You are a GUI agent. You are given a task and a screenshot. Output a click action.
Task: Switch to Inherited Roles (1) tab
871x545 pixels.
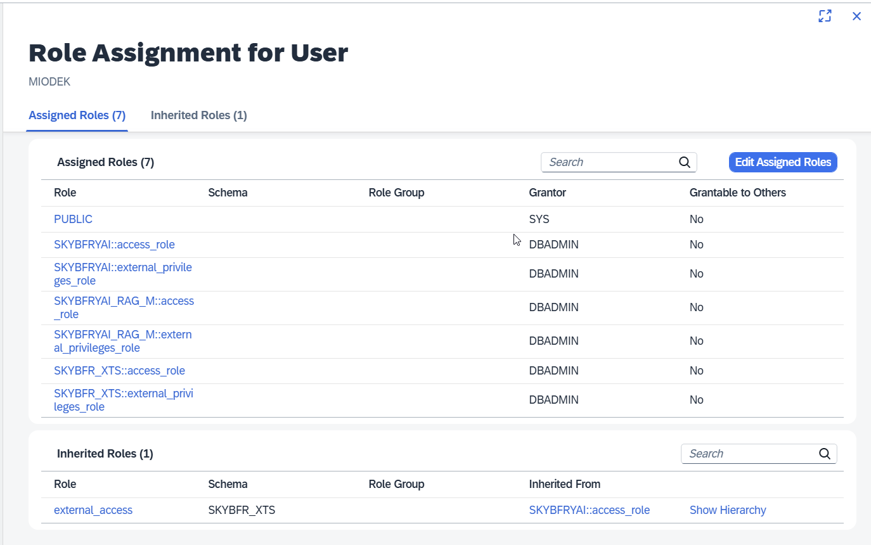point(199,115)
